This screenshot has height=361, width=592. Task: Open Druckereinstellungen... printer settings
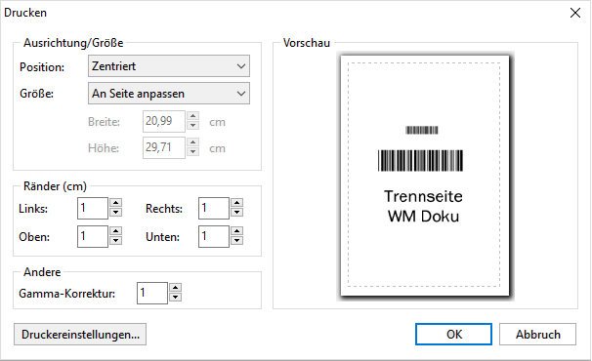[x=80, y=335]
